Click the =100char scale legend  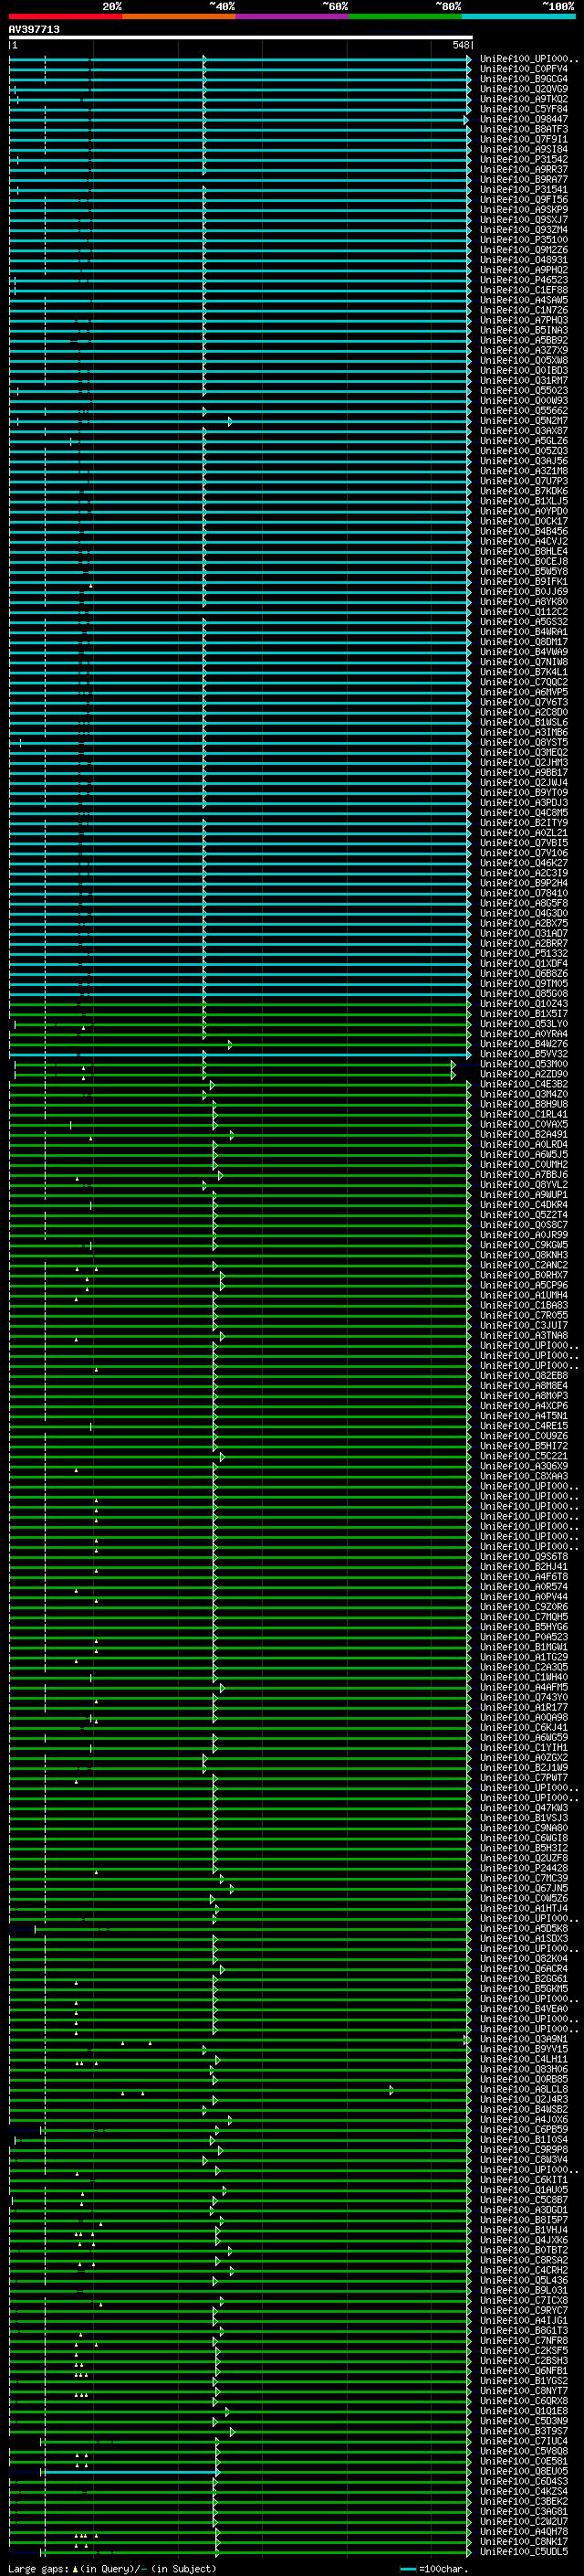tap(434, 2568)
